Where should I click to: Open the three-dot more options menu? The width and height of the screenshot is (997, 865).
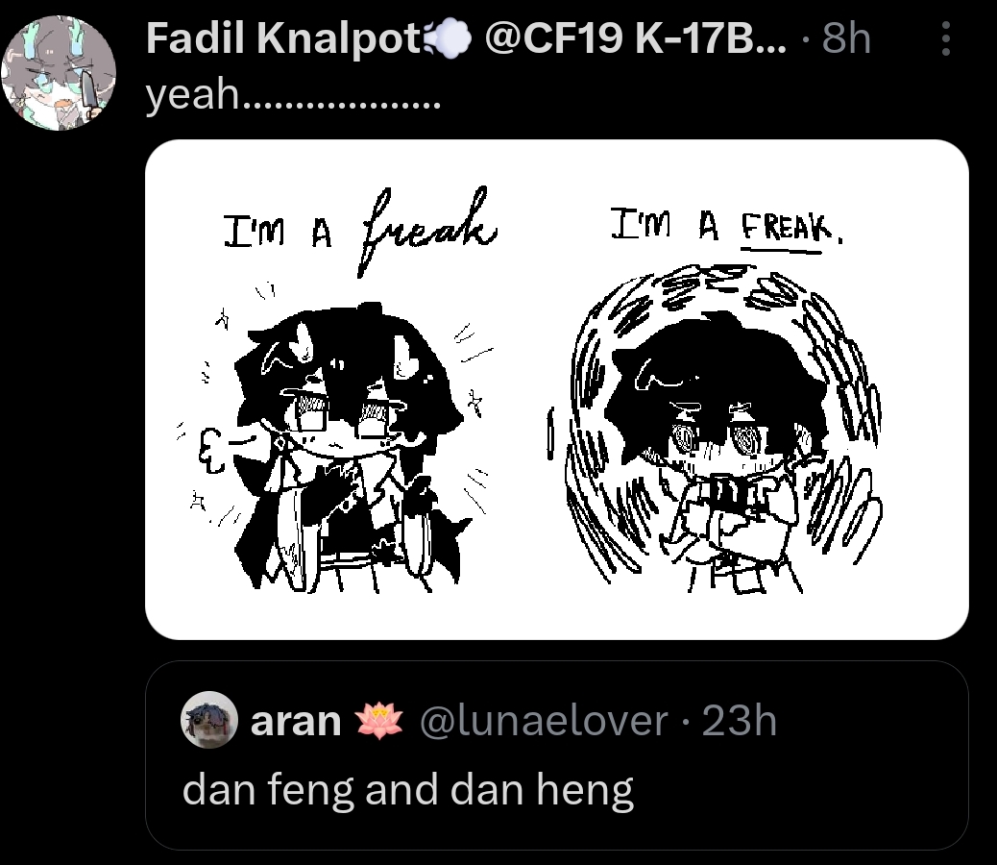945,38
